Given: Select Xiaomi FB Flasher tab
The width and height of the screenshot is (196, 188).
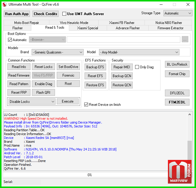Looking at the screenshot, I should point(122,23).
